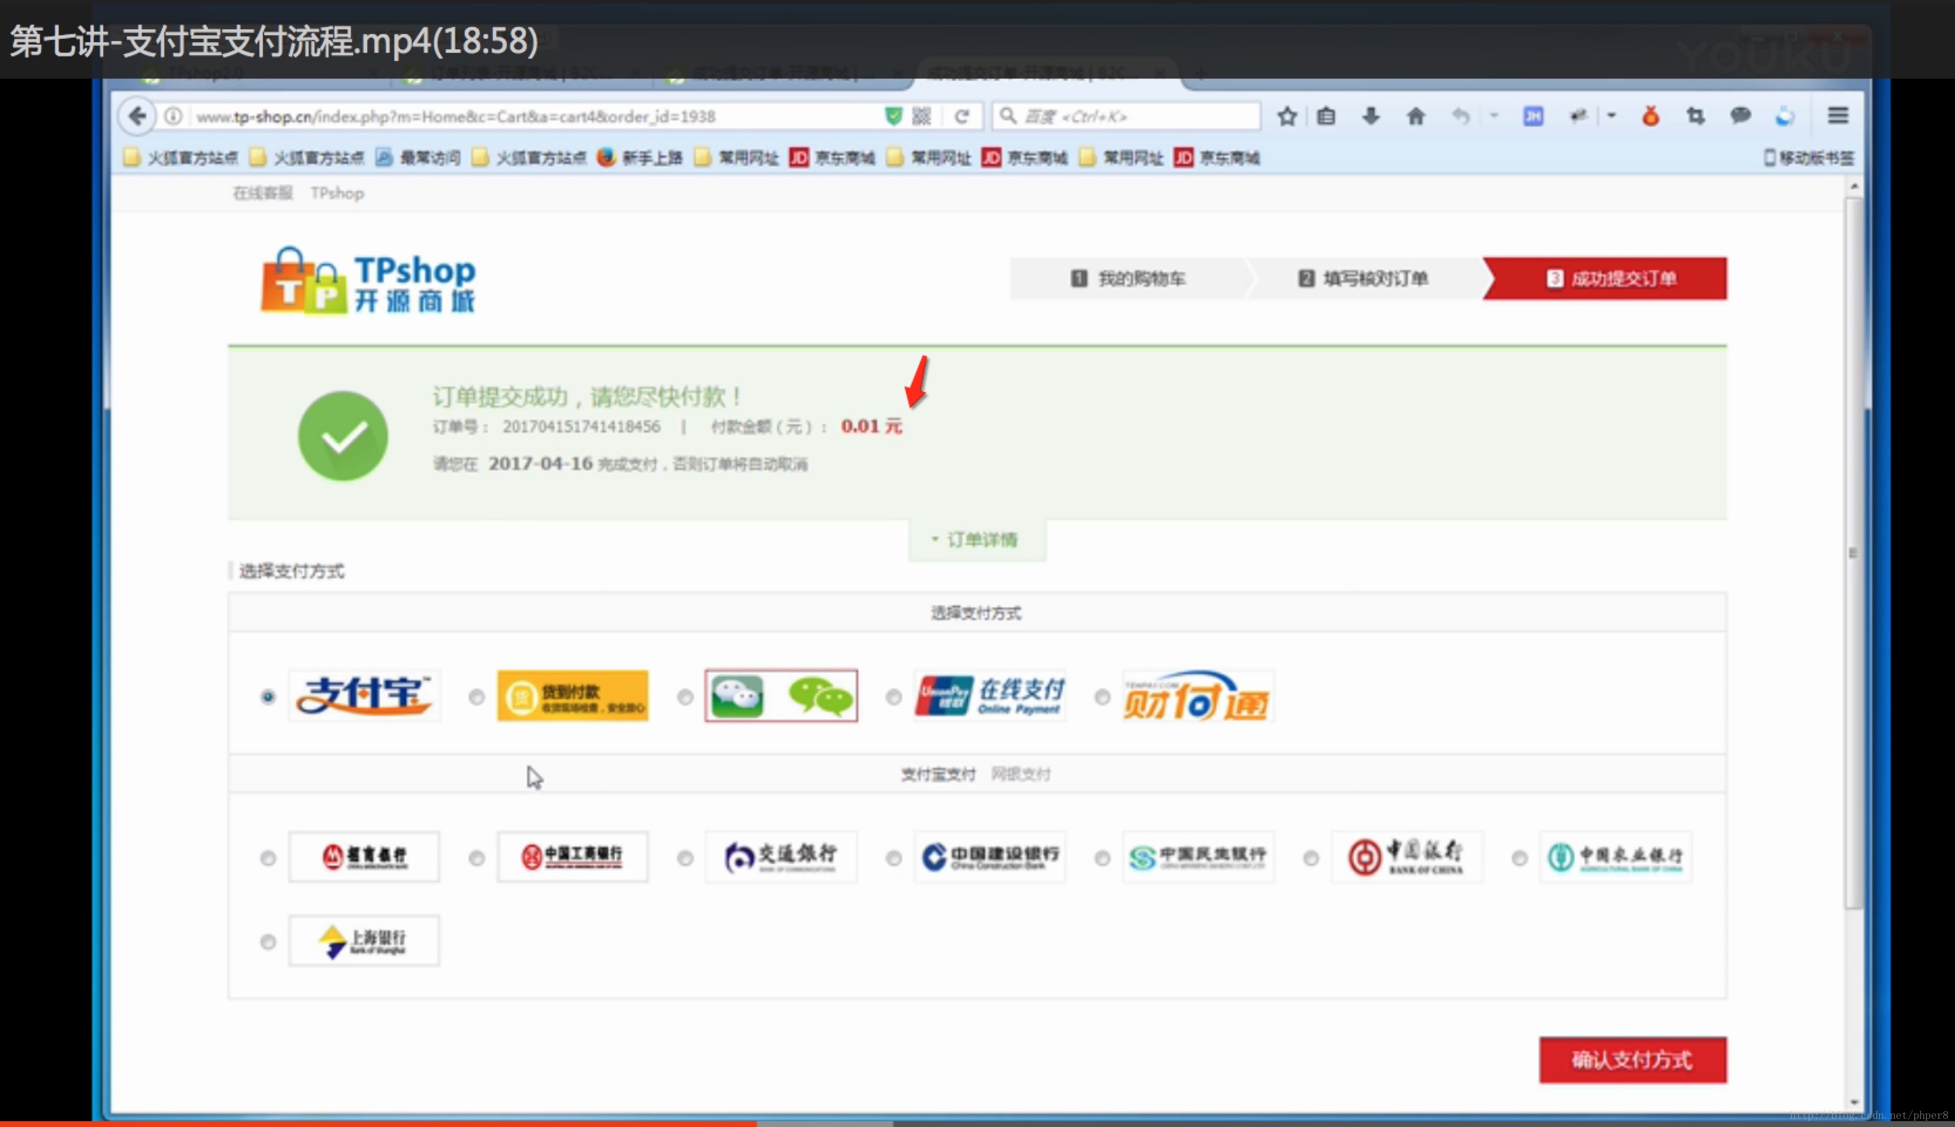This screenshot has height=1127, width=1955.
Task: Go to home page icon
Action: coord(1416,116)
